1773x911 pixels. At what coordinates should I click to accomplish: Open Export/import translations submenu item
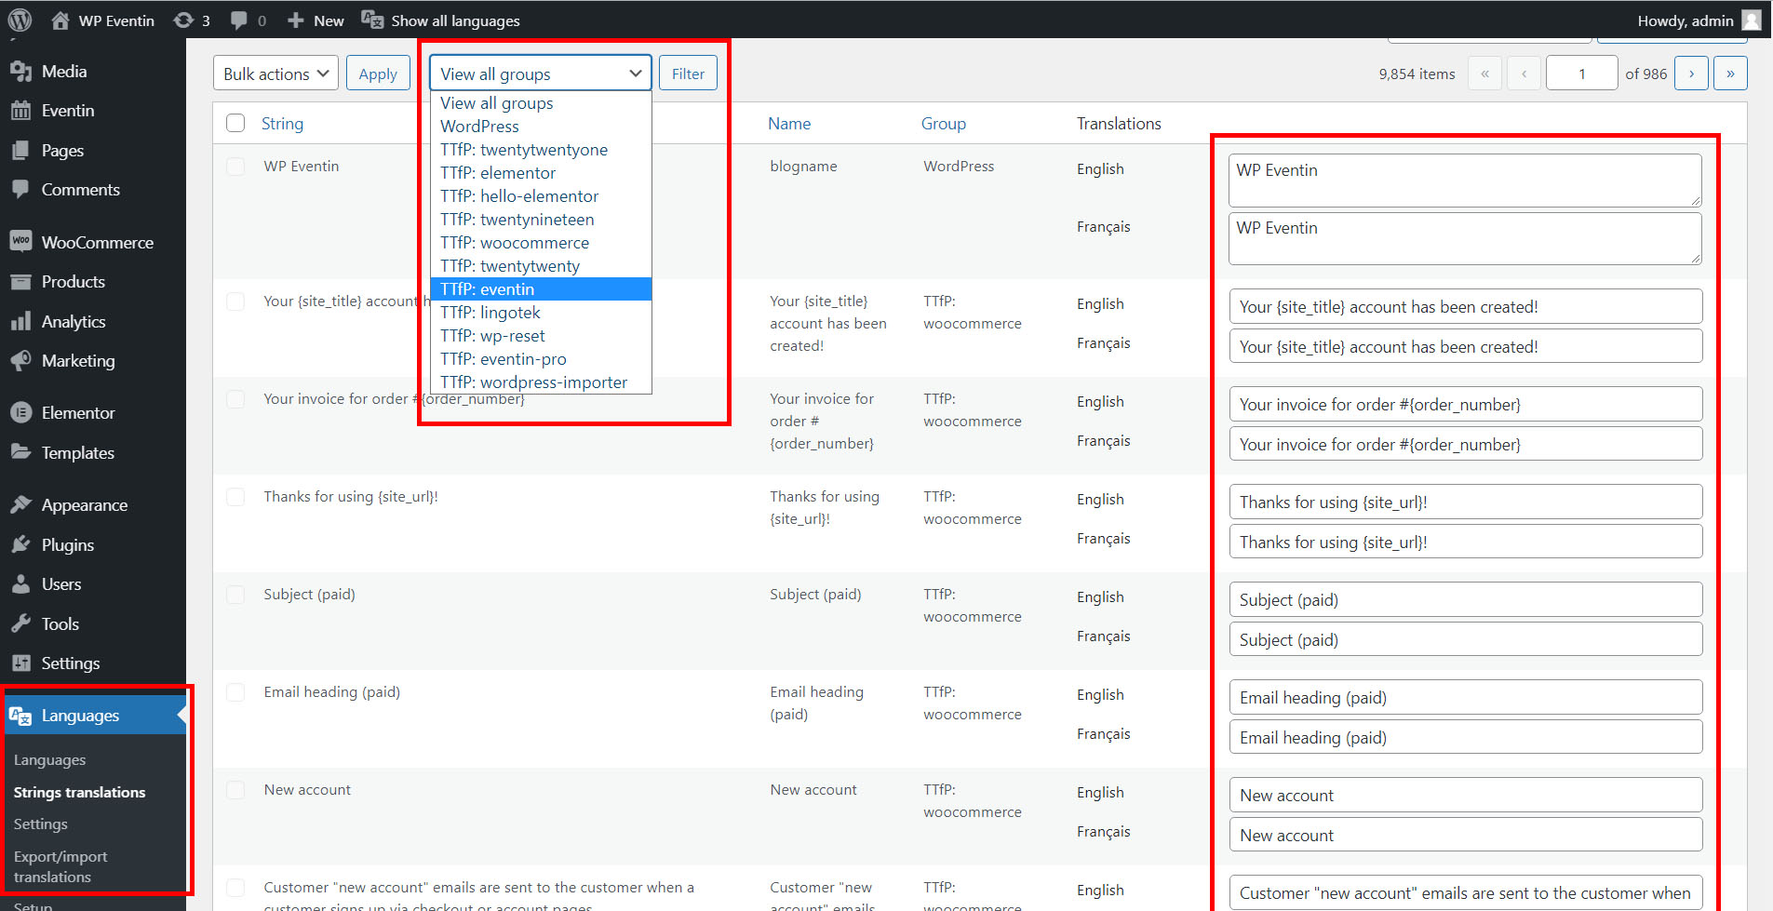tap(60, 866)
